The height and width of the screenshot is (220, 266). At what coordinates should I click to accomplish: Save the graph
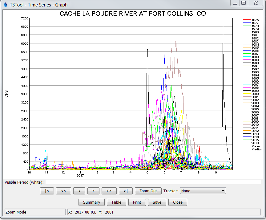(x=157, y=202)
